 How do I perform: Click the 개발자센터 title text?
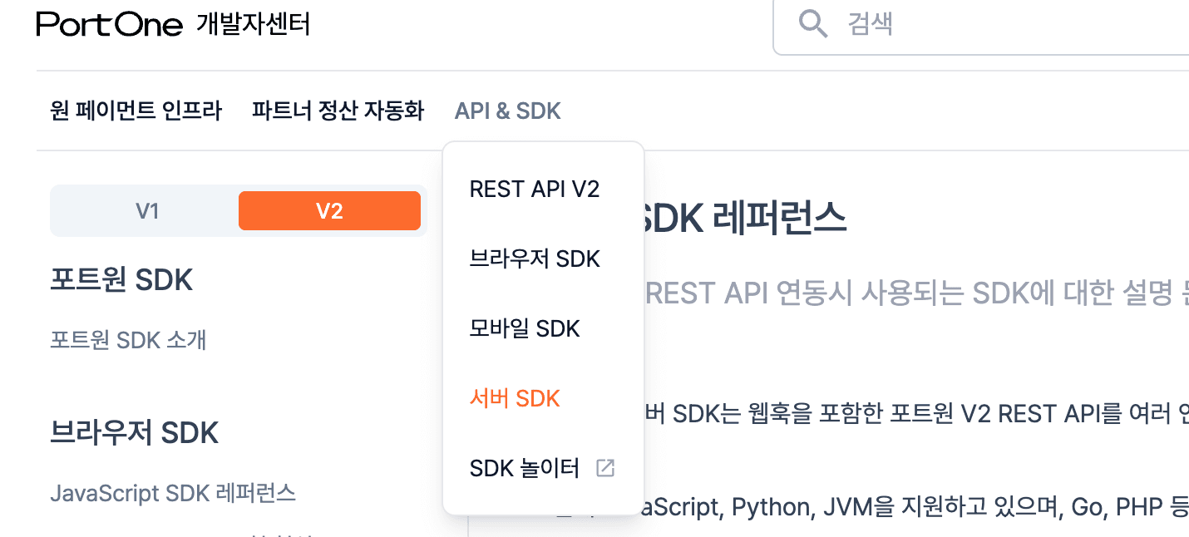253,25
